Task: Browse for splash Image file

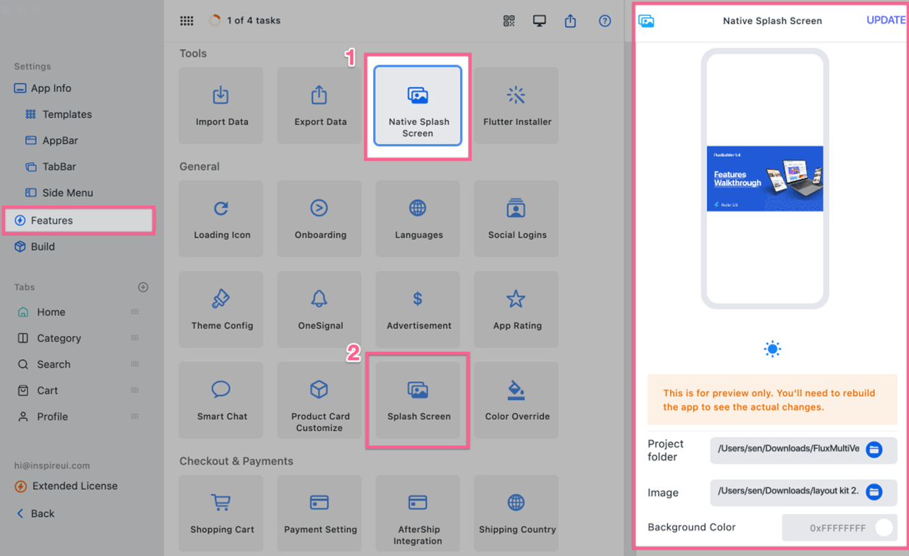Action: tap(874, 492)
